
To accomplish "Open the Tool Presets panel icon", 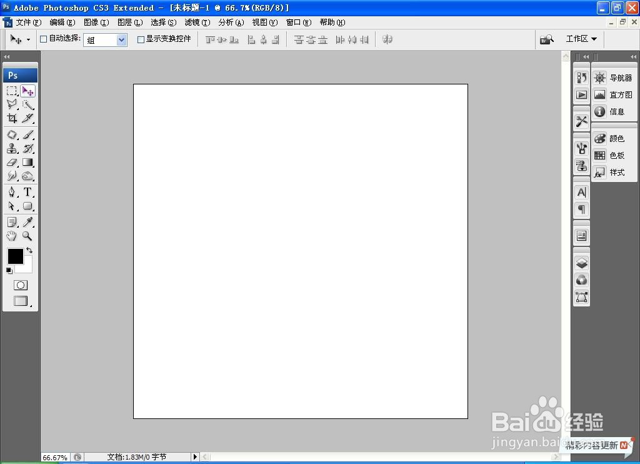I will pyautogui.click(x=582, y=121).
